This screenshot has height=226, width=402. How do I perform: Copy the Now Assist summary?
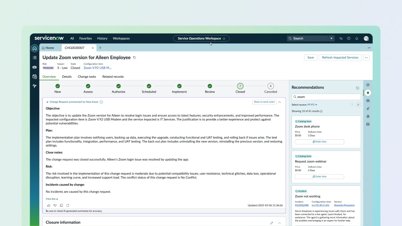pos(61,205)
